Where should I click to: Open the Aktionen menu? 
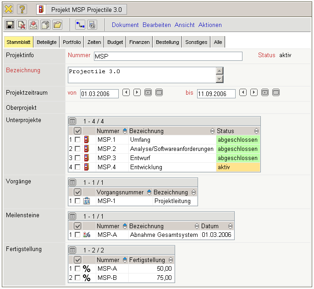coord(210,25)
